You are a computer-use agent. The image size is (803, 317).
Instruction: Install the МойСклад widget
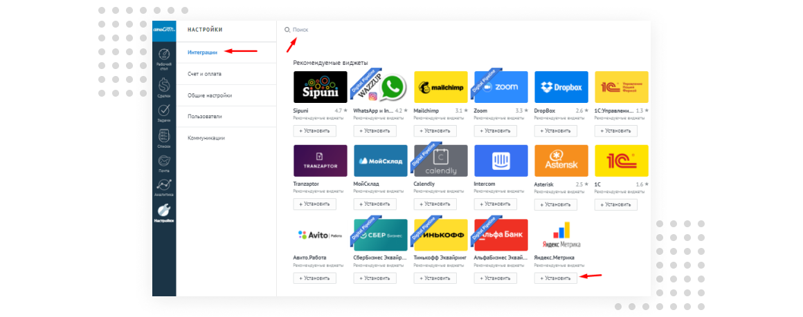pyautogui.click(x=375, y=204)
